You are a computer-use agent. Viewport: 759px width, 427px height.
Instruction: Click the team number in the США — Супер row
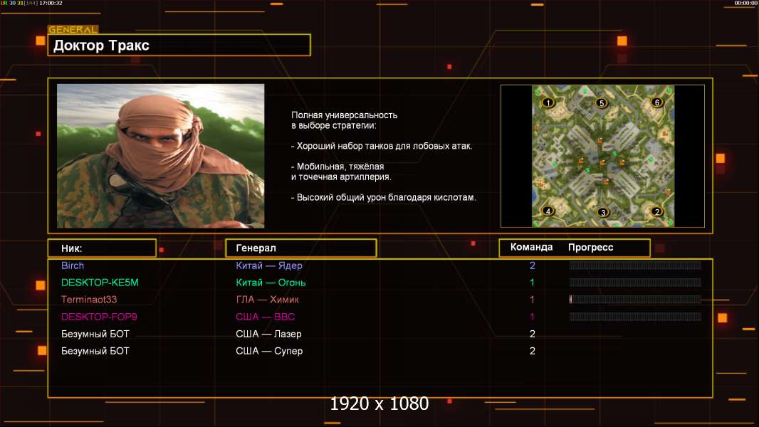tap(533, 351)
